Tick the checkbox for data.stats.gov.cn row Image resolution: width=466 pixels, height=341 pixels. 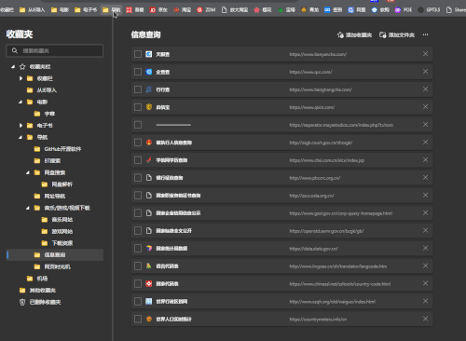click(138, 248)
